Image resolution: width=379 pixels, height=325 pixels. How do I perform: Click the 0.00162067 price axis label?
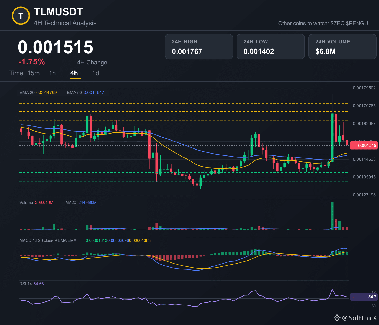point(364,123)
